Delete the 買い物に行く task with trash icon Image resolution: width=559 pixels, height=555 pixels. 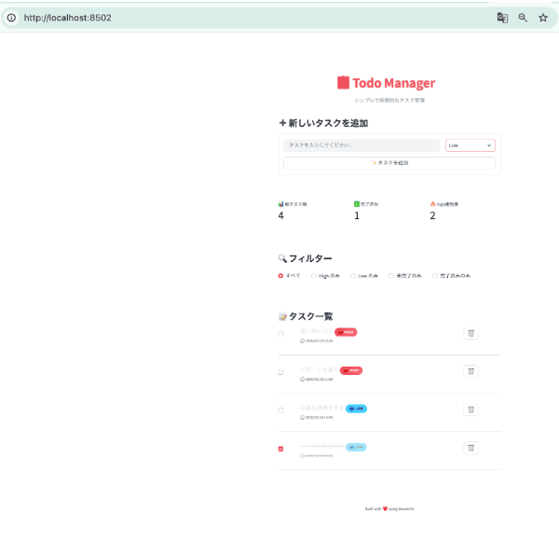pos(470,333)
